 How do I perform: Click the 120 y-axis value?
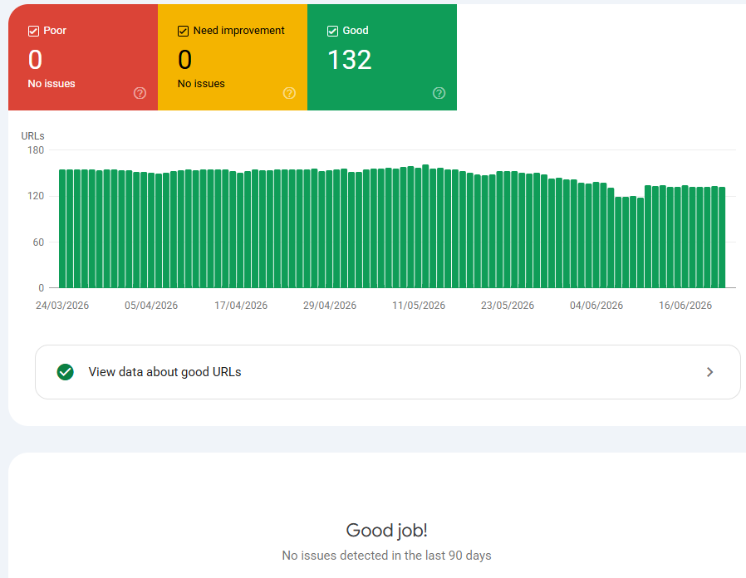tap(36, 196)
